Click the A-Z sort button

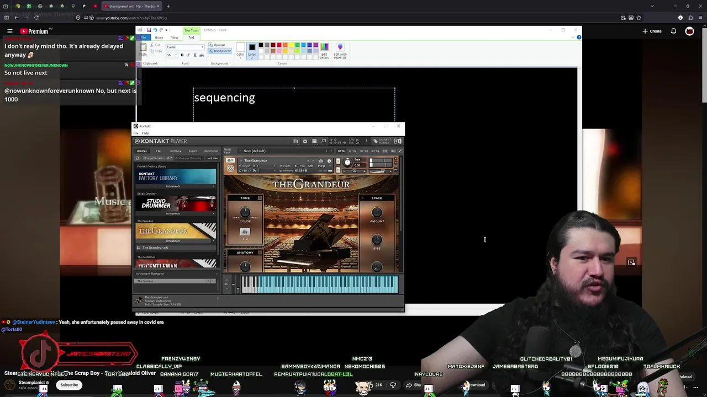coord(170,158)
